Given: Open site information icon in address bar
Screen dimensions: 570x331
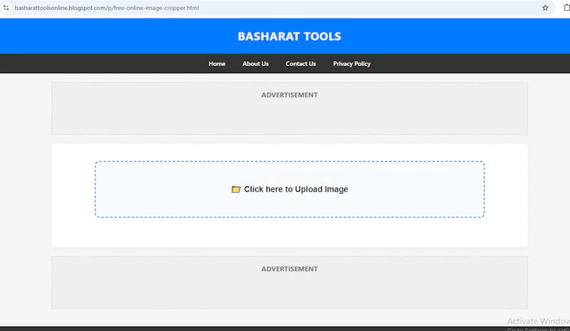Looking at the screenshot, I should [x=6, y=8].
